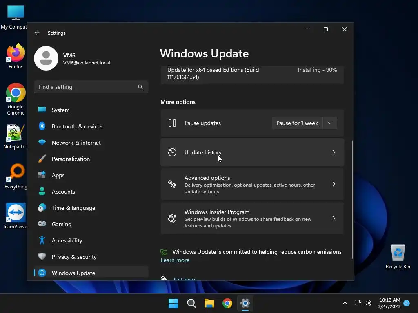This screenshot has width=418, height=313.
Task: Click the Gaming controller icon
Action: point(42,224)
